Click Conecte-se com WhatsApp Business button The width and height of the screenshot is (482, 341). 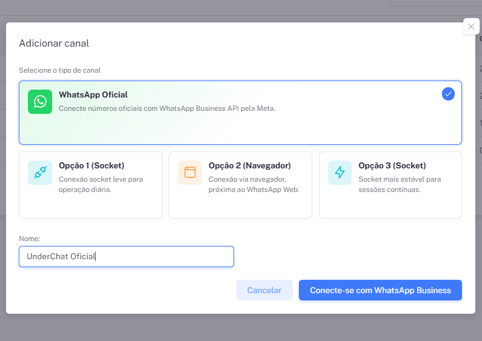tap(380, 290)
